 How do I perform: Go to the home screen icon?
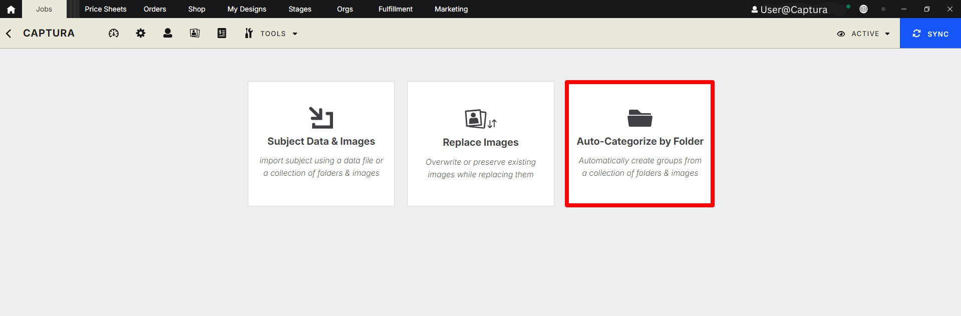[11, 9]
